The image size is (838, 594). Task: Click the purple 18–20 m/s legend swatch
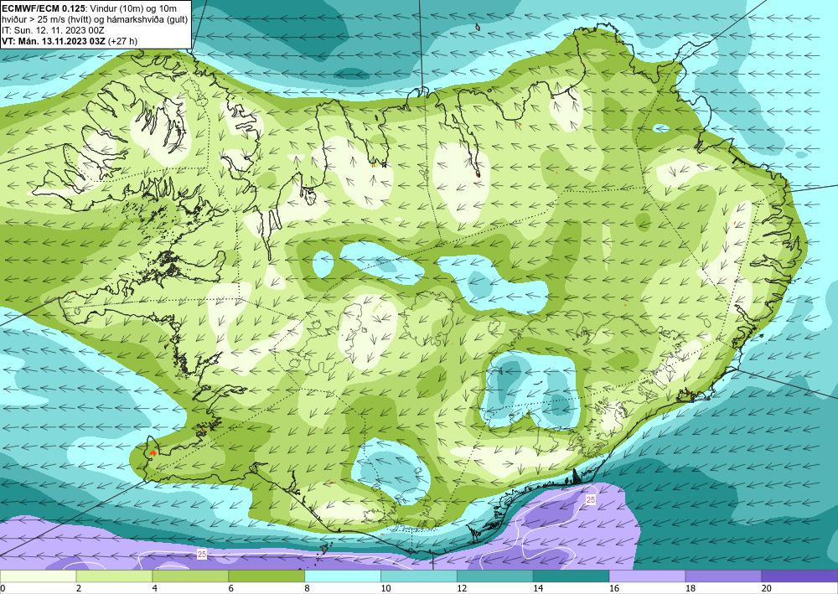723,576
